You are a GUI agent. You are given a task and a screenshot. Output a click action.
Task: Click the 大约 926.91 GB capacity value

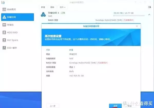pos(76,76)
